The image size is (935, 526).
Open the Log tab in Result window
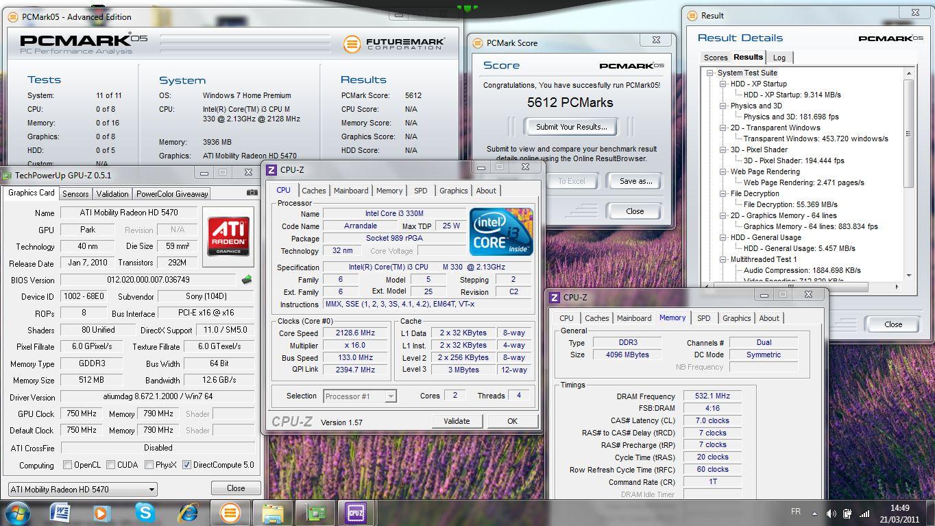[x=779, y=58]
